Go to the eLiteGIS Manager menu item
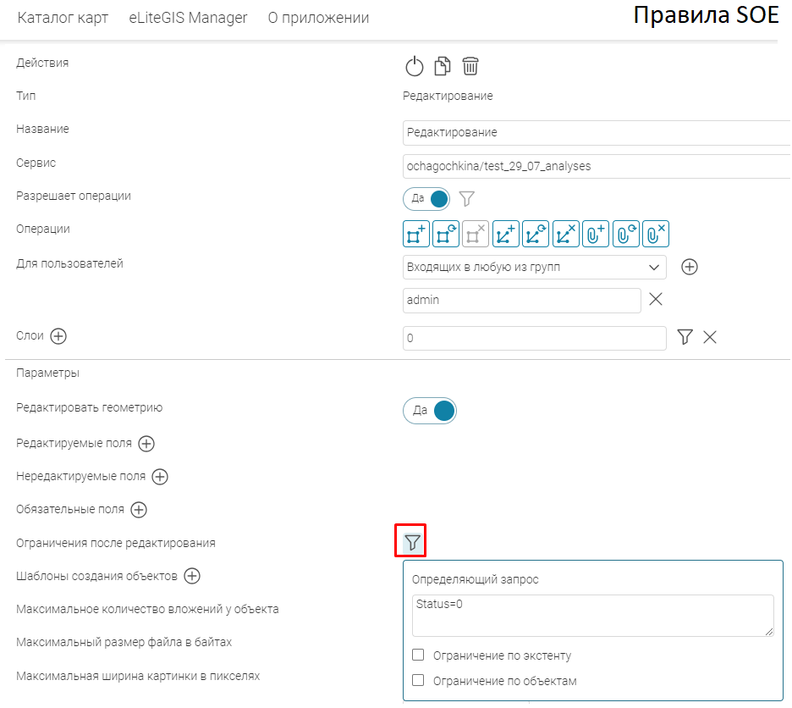792x708 pixels. pos(188,18)
